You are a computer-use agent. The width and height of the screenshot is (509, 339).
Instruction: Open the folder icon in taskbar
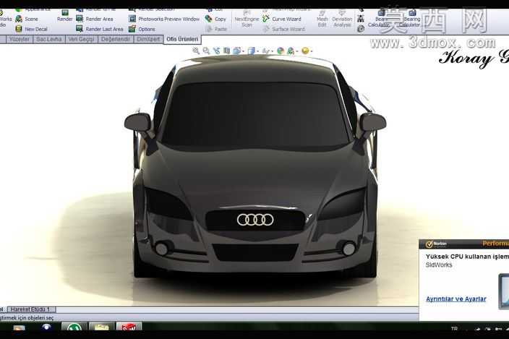(101, 327)
